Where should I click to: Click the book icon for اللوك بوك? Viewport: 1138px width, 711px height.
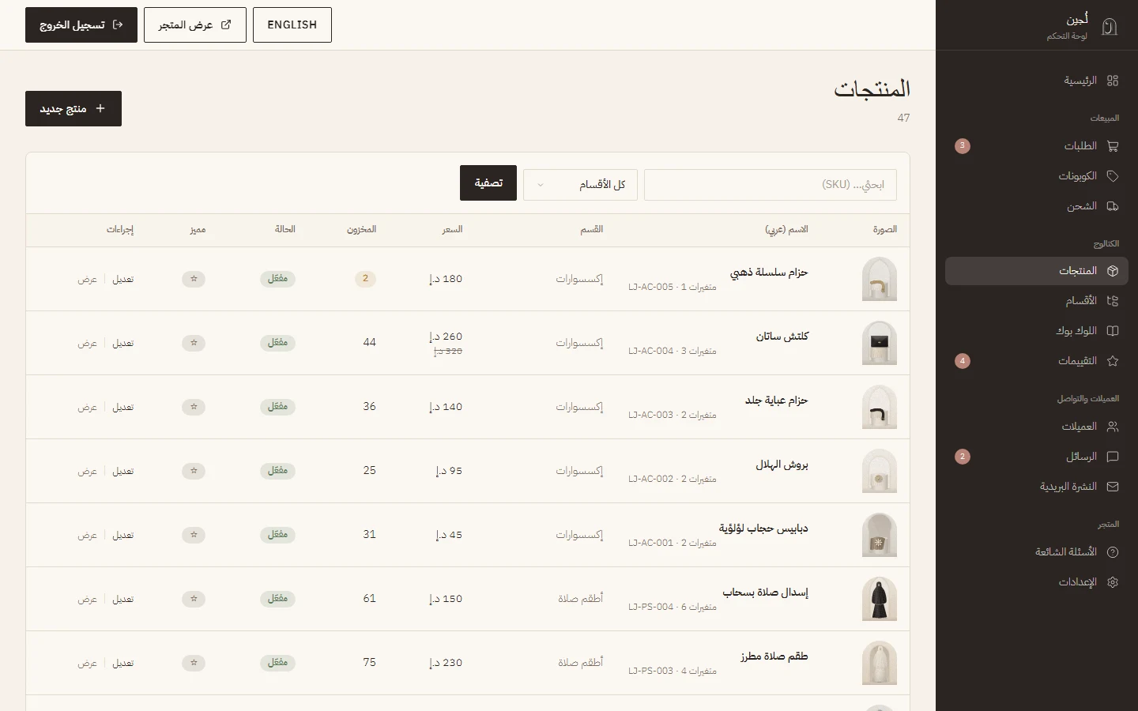click(1113, 331)
